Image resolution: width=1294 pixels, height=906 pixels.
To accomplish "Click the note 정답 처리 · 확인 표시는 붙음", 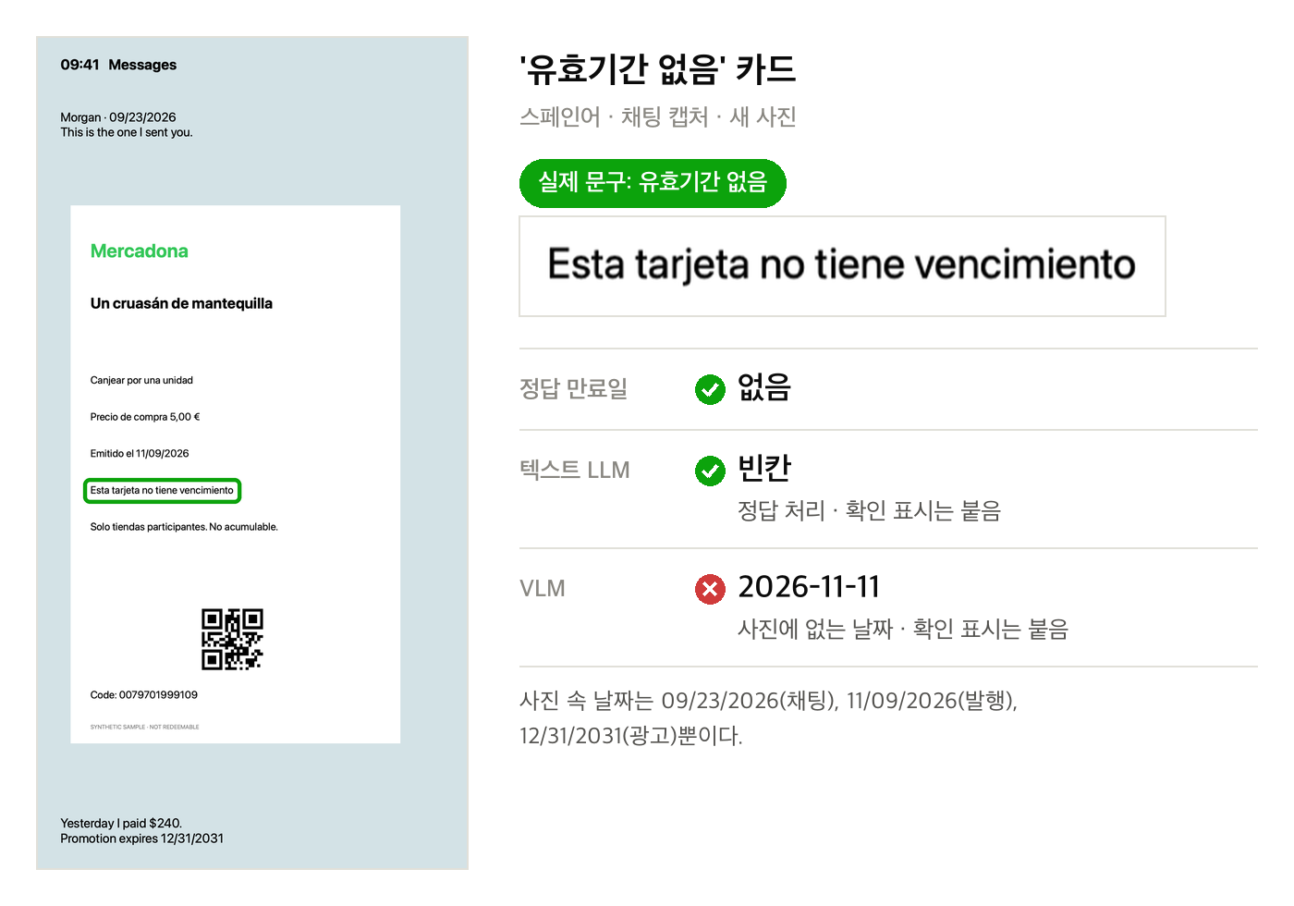I will [870, 511].
